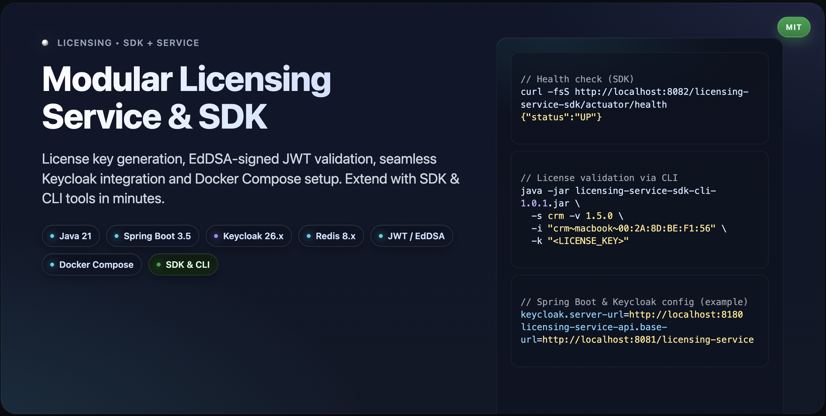Click the white dot before LICENSING
This screenshot has width=826, height=416.
coord(45,43)
